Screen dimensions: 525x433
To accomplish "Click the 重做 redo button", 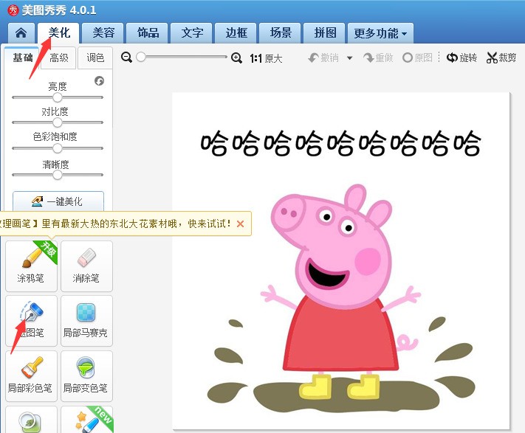I will 378,58.
